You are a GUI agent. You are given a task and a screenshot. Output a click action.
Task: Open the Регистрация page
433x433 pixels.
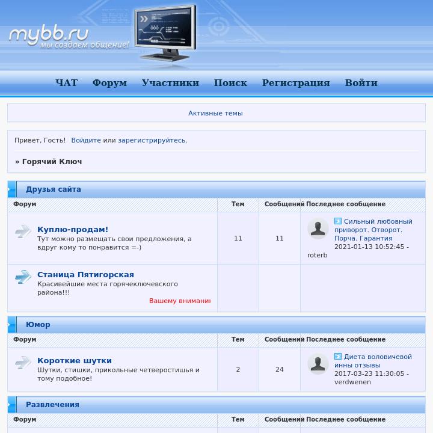296,82
